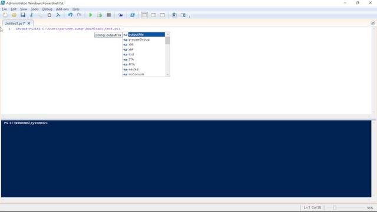The height and width of the screenshot is (212, 377).
Task: Click the Cut scissors icon
Action: click(31, 15)
